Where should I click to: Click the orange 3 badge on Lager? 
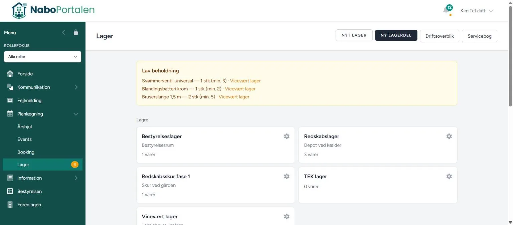click(74, 165)
